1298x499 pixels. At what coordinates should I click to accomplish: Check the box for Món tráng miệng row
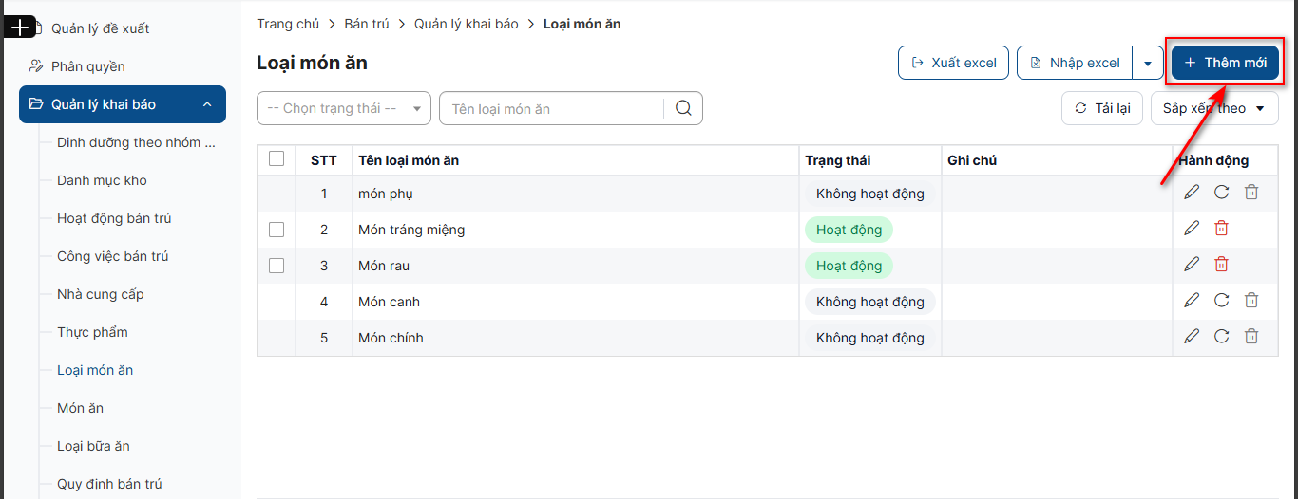277,230
